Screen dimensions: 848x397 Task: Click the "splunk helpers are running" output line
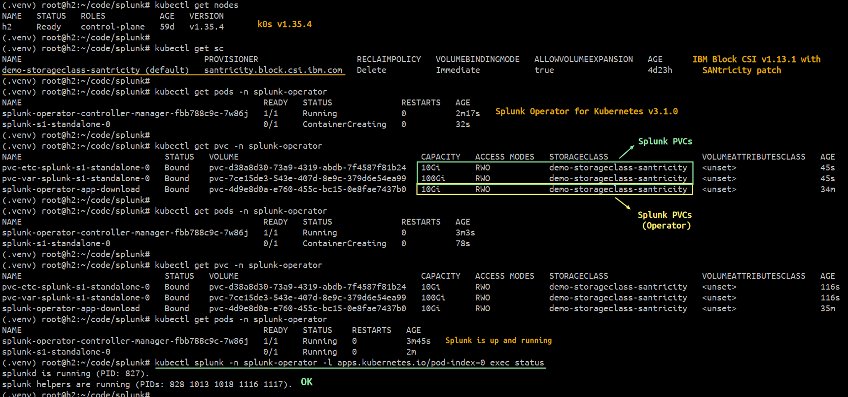[147, 384]
